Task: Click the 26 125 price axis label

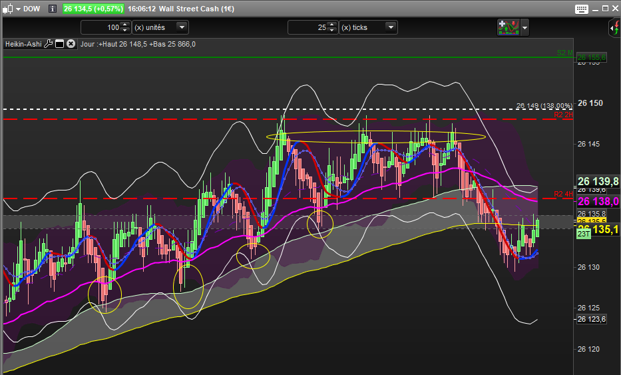Action: tap(588, 308)
